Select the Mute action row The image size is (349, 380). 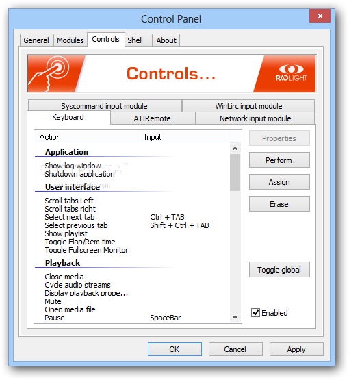click(x=53, y=301)
